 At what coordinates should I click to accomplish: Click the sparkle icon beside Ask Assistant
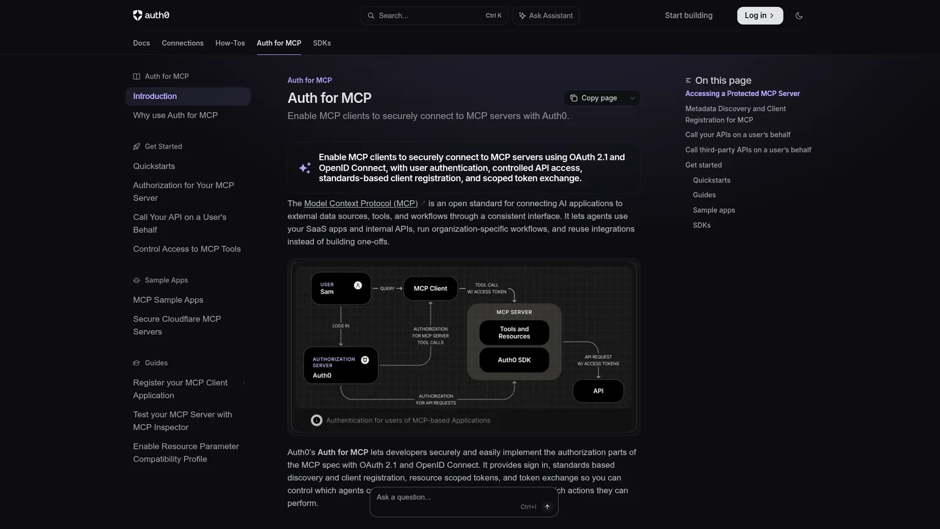[522, 16]
